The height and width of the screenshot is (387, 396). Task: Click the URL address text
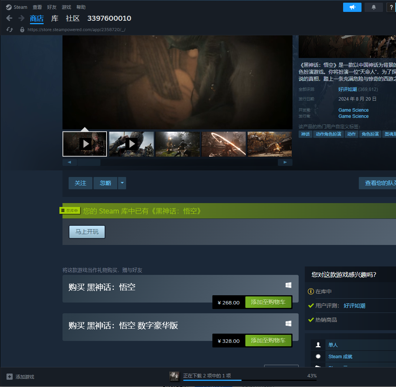coord(77,30)
